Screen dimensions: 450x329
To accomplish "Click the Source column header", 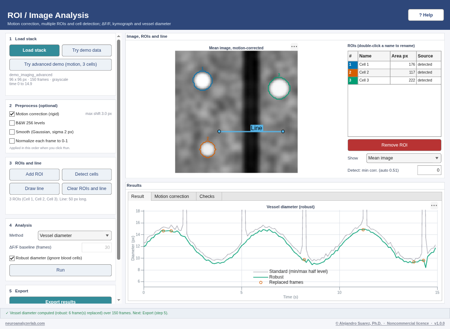I will click(x=429, y=56).
